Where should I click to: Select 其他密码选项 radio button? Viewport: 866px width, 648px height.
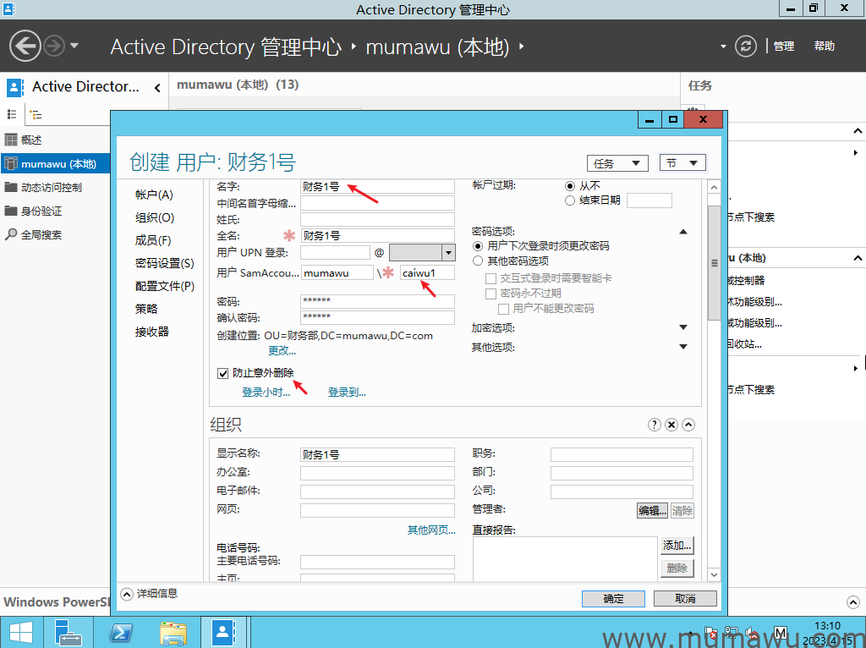point(478,261)
